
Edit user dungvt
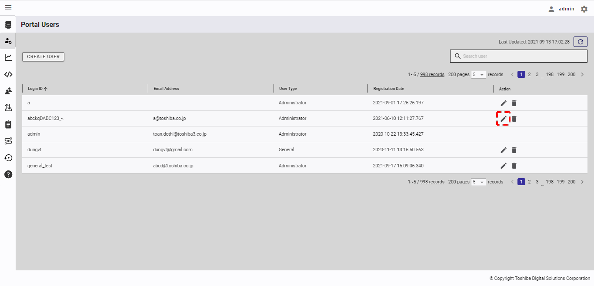point(504,150)
